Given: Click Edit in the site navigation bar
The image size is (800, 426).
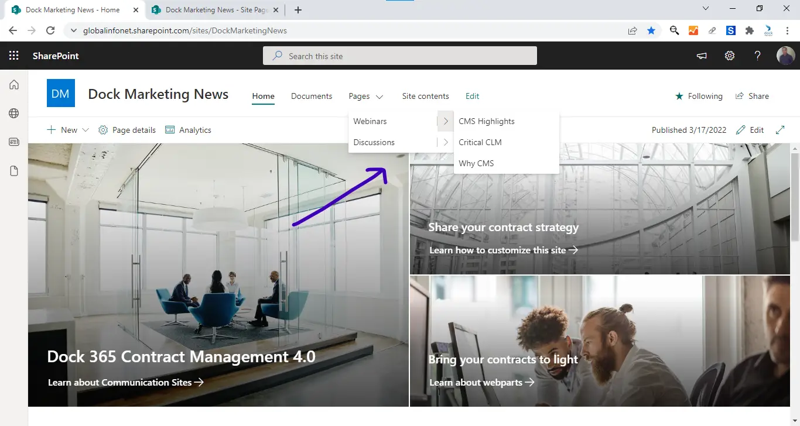Looking at the screenshot, I should pyautogui.click(x=473, y=96).
